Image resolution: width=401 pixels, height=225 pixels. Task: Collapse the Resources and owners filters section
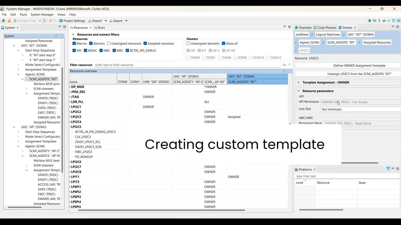pyautogui.click(x=73, y=34)
